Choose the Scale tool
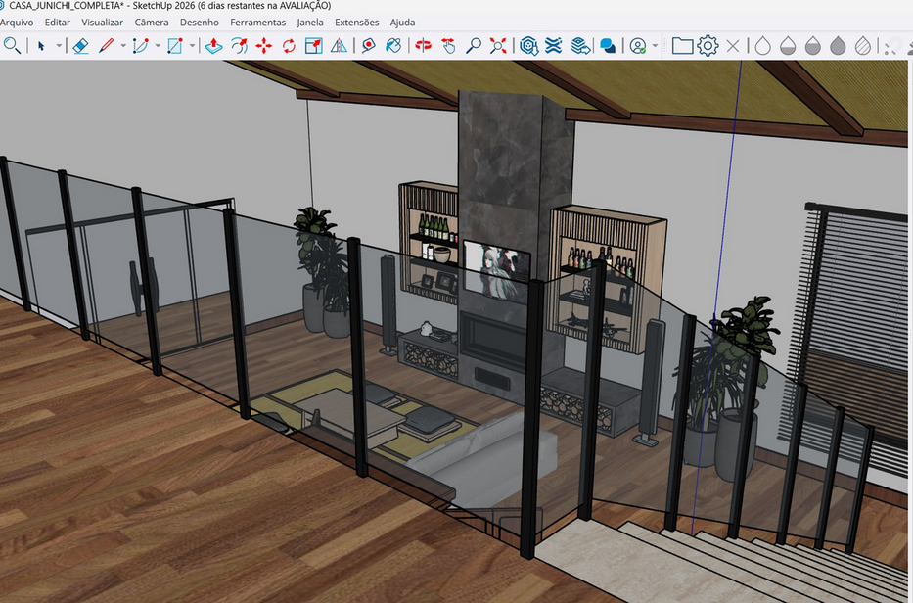This screenshot has height=603, width=913. (313, 45)
